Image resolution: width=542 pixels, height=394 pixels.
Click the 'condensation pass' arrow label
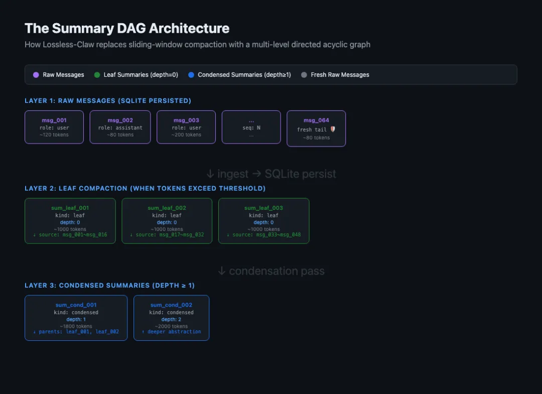point(271,271)
